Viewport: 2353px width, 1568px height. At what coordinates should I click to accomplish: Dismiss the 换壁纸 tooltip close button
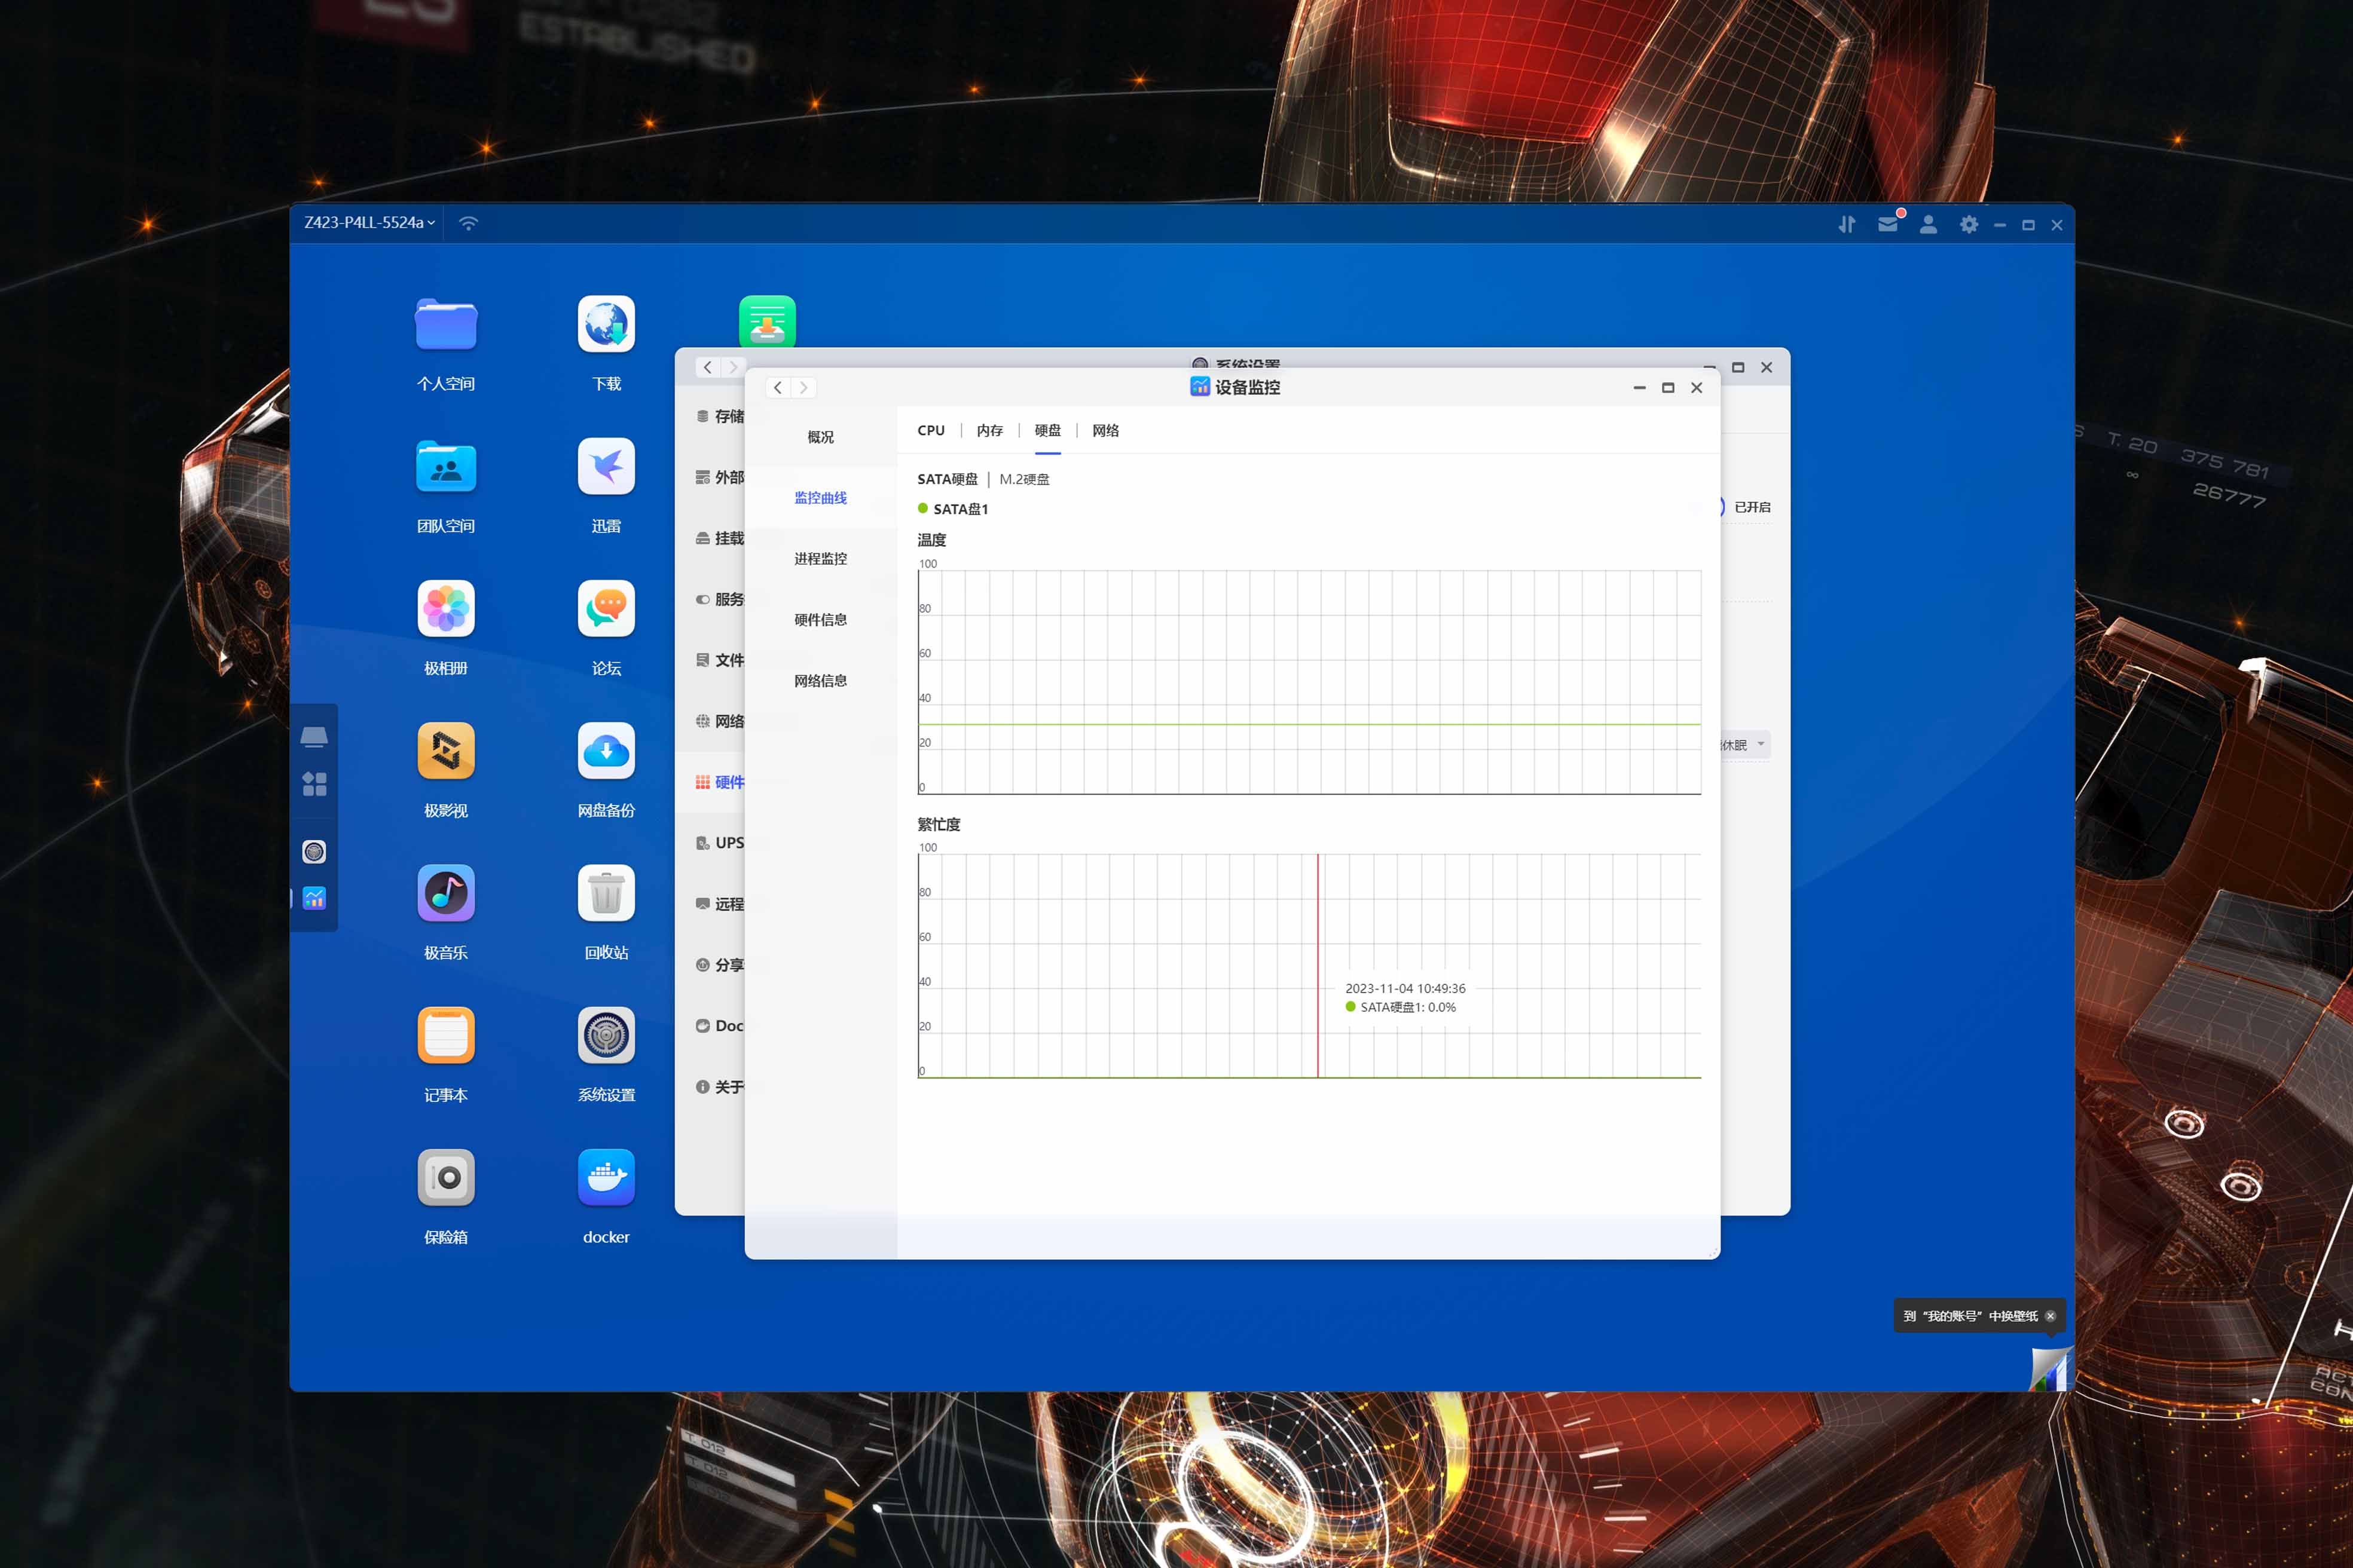coord(2050,1316)
